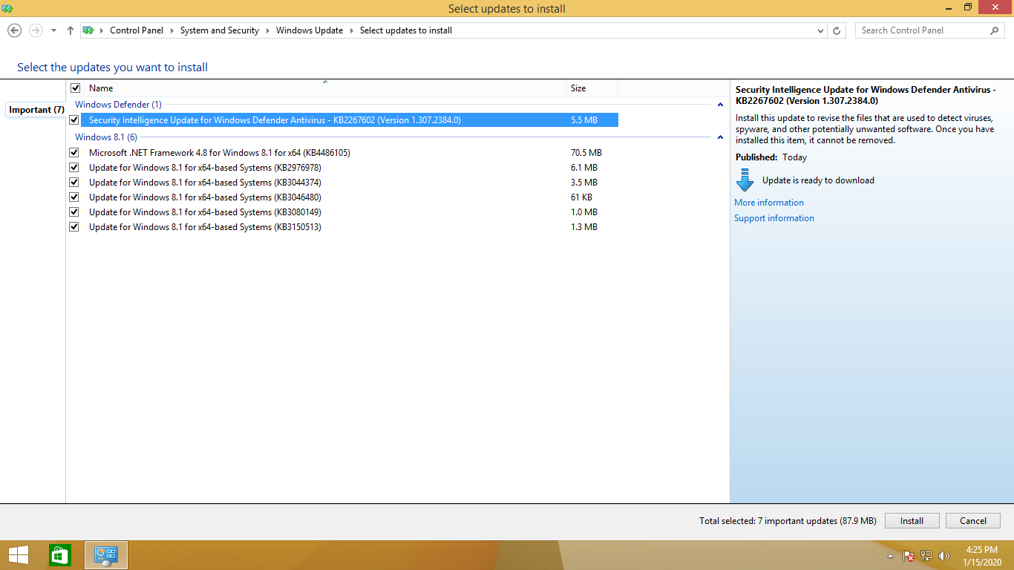Select Security Intelligence Update KB2267602 row
Image resolution: width=1014 pixels, height=570 pixels.
coord(349,119)
